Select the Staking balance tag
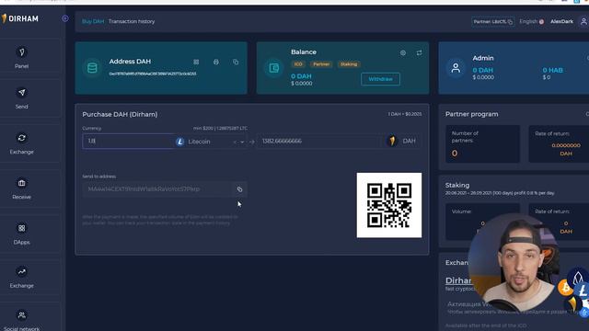The image size is (589, 331). click(x=349, y=64)
